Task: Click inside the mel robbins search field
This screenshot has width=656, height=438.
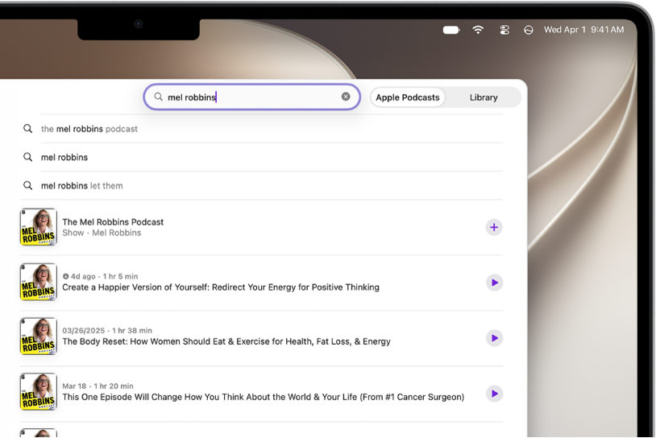Action: click(x=252, y=97)
